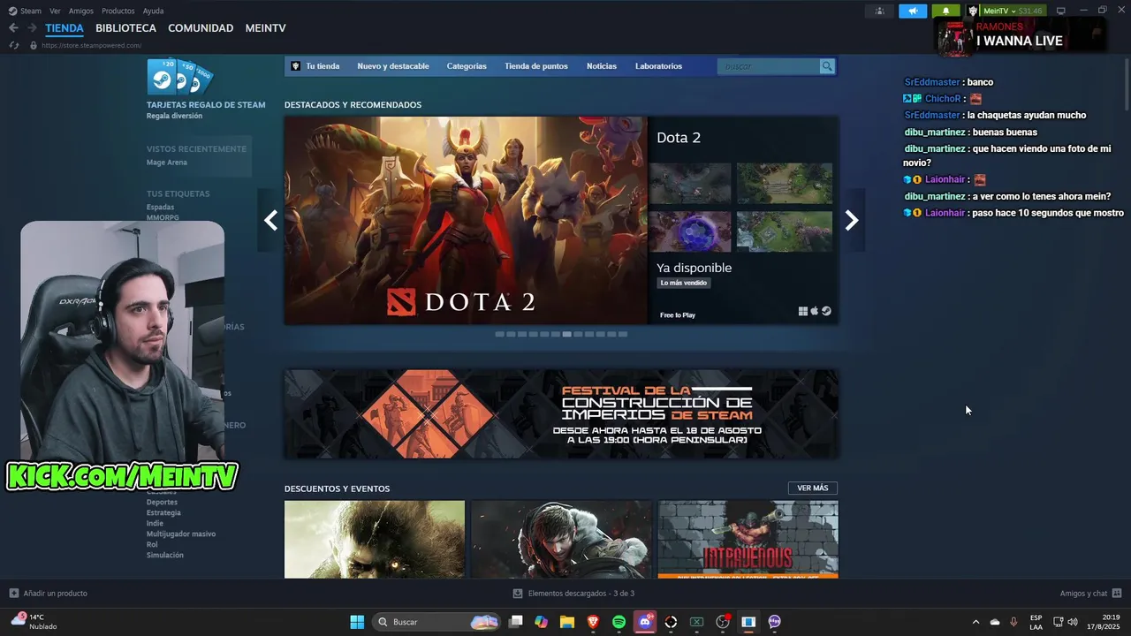Image resolution: width=1131 pixels, height=636 pixels.
Task: Open the Estrategia genre link
Action: [163, 512]
